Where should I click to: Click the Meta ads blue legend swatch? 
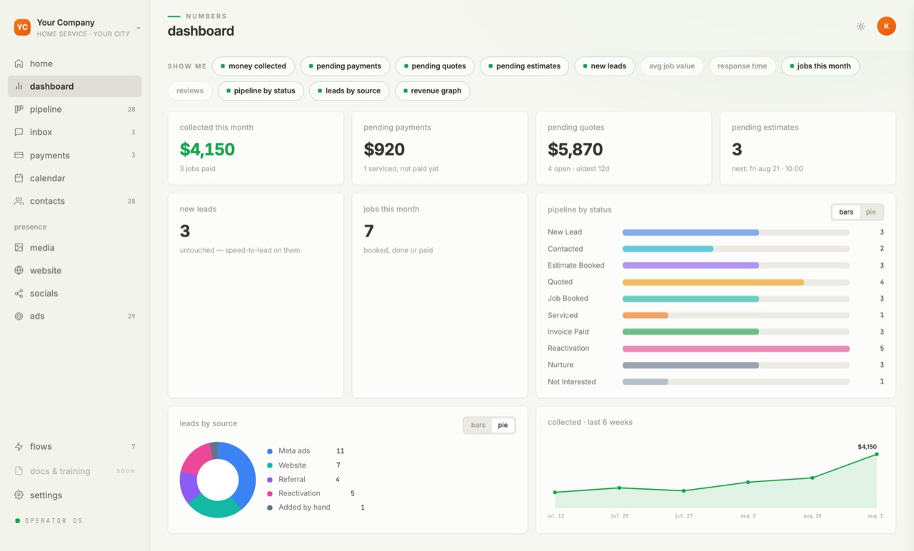(x=270, y=451)
